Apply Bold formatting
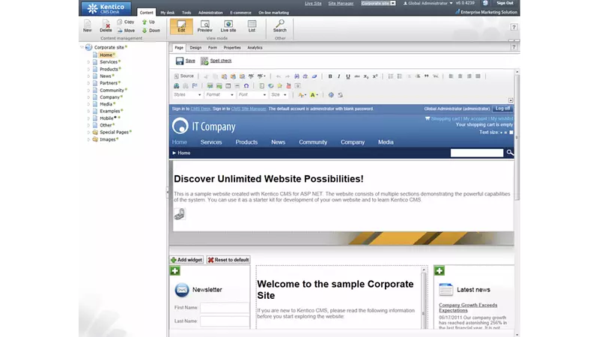 coord(330,76)
